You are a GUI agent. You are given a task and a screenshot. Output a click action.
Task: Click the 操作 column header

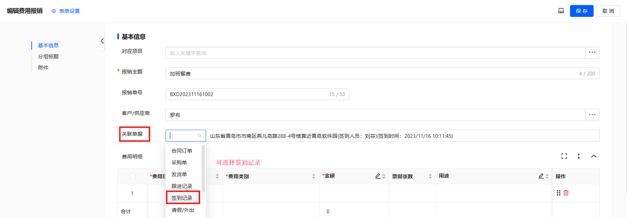pyautogui.click(x=561, y=176)
